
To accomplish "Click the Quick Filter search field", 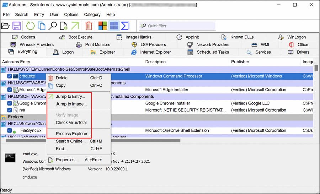I will (177, 26).
